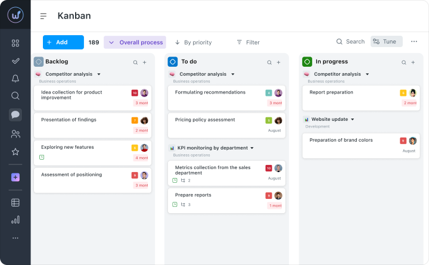Image resolution: width=429 pixels, height=265 pixels.
Task: Collapse Competitor analysis group in Backlog
Action: tap(99, 74)
